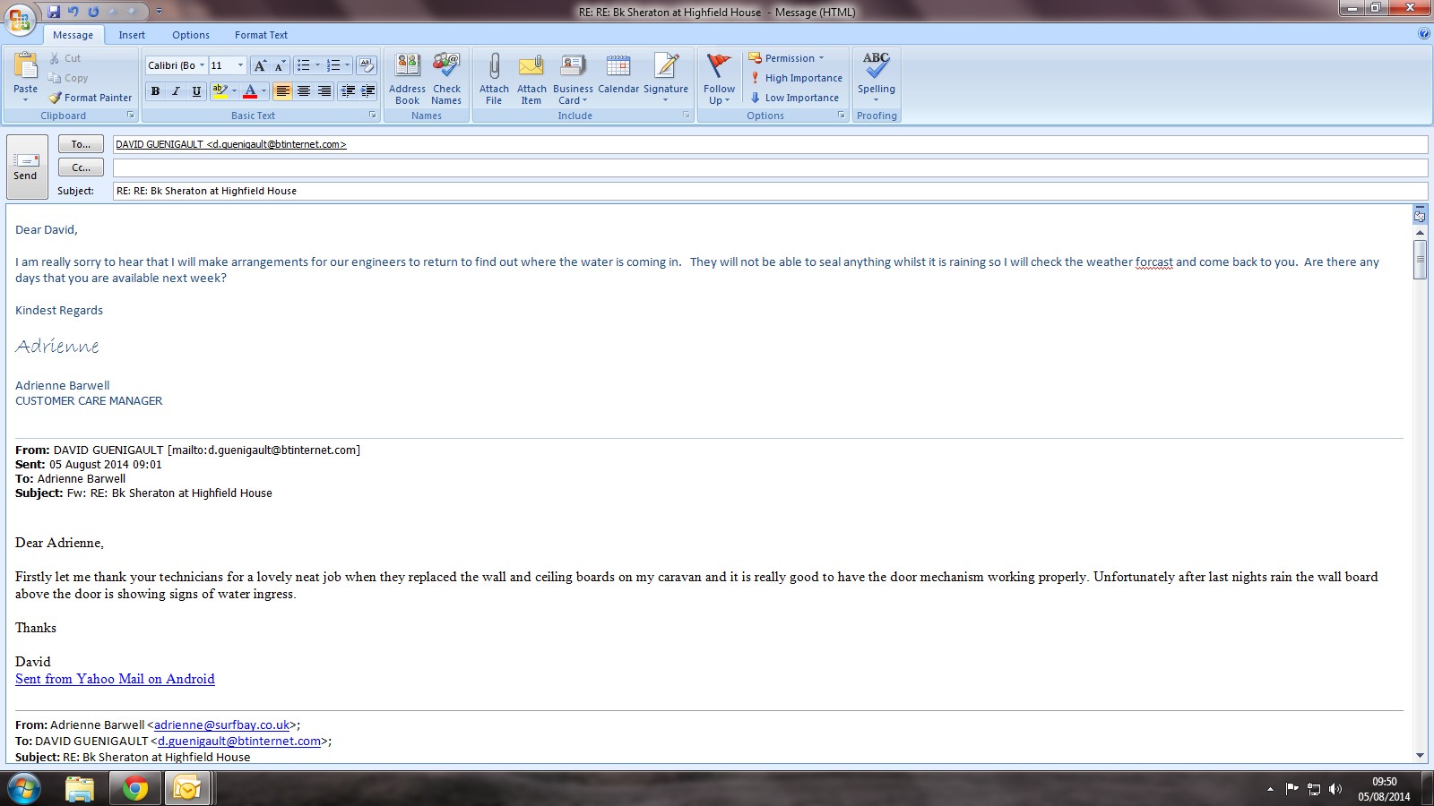1434x806 pixels.
Task: Click the Redo icon in Quick Access Toolbar
Action: [x=93, y=12]
